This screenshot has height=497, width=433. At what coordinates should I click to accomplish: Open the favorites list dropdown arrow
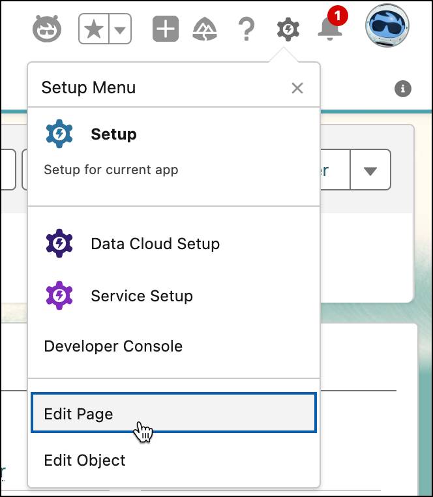[x=120, y=29]
